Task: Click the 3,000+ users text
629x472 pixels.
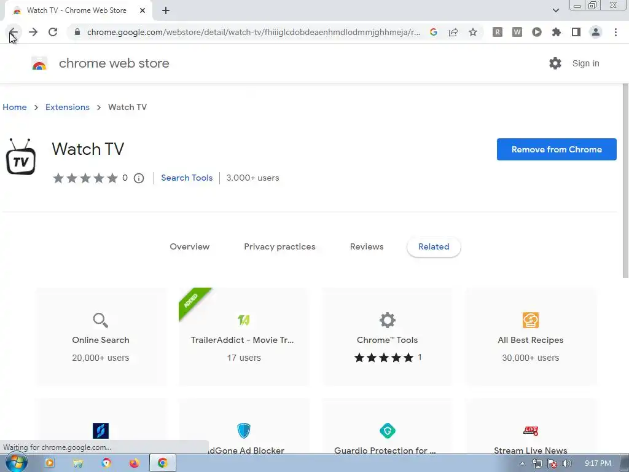Action: pos(252,178)
